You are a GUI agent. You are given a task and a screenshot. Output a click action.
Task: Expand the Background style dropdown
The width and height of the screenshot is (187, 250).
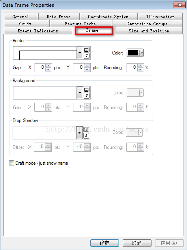pos(80,93)
